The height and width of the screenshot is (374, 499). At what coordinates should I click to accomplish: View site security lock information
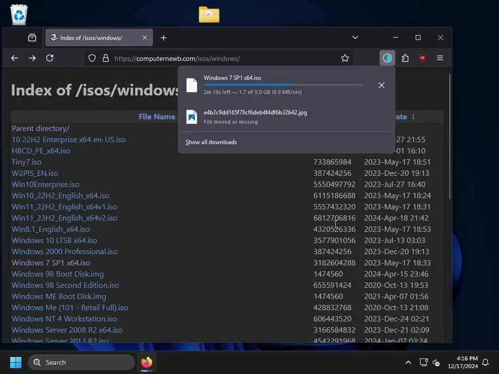pos(106,58)
